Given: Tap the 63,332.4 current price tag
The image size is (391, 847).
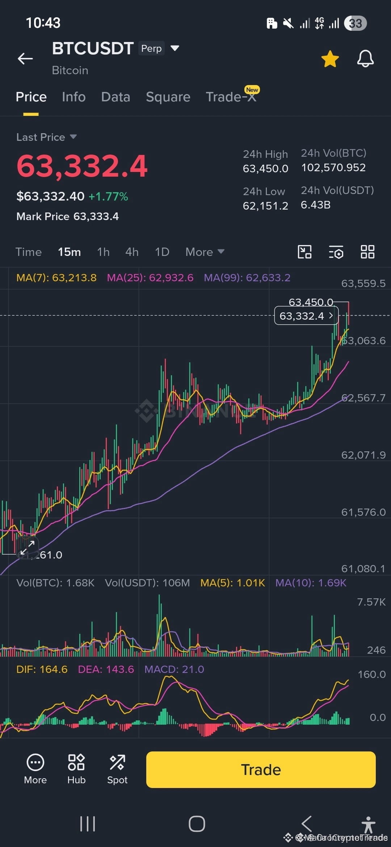Looking at the screenshot, I should point(306,316).
